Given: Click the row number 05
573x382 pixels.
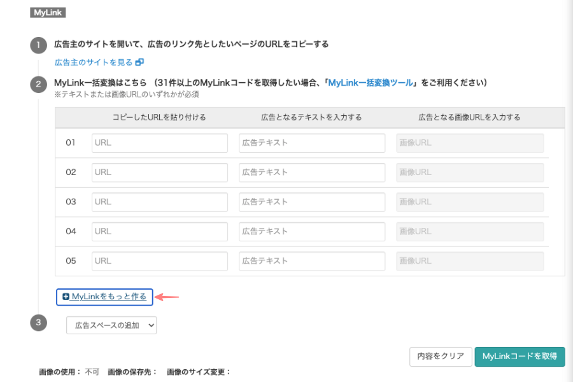Looking at the screenshot, I should coord(71,261).
